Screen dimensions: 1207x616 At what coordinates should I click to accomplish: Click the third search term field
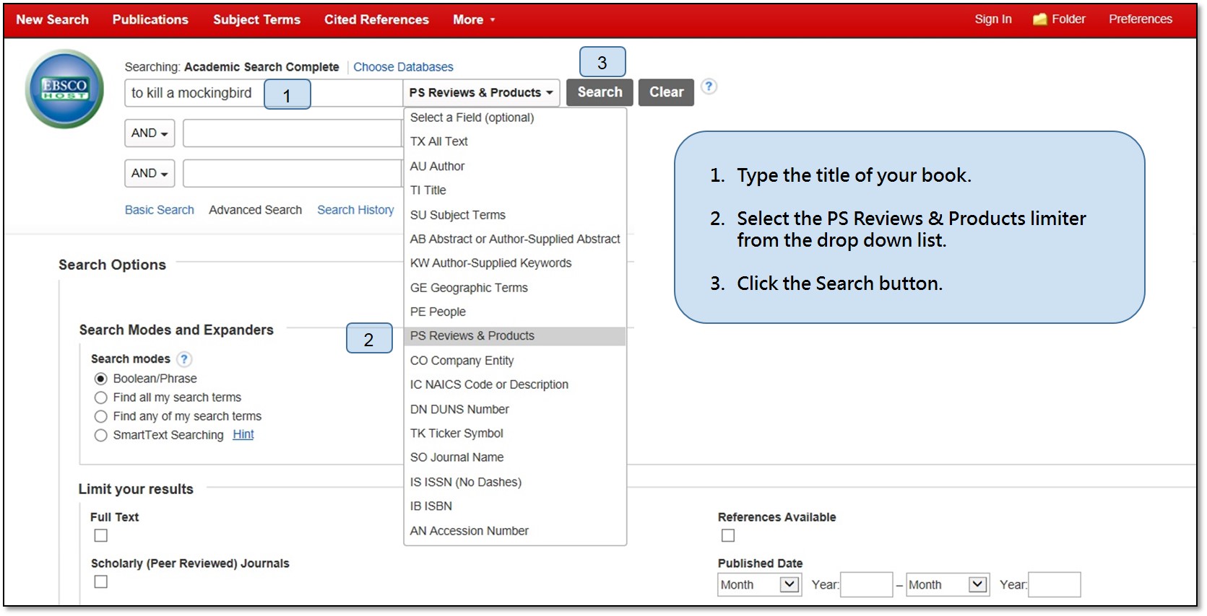293,174
